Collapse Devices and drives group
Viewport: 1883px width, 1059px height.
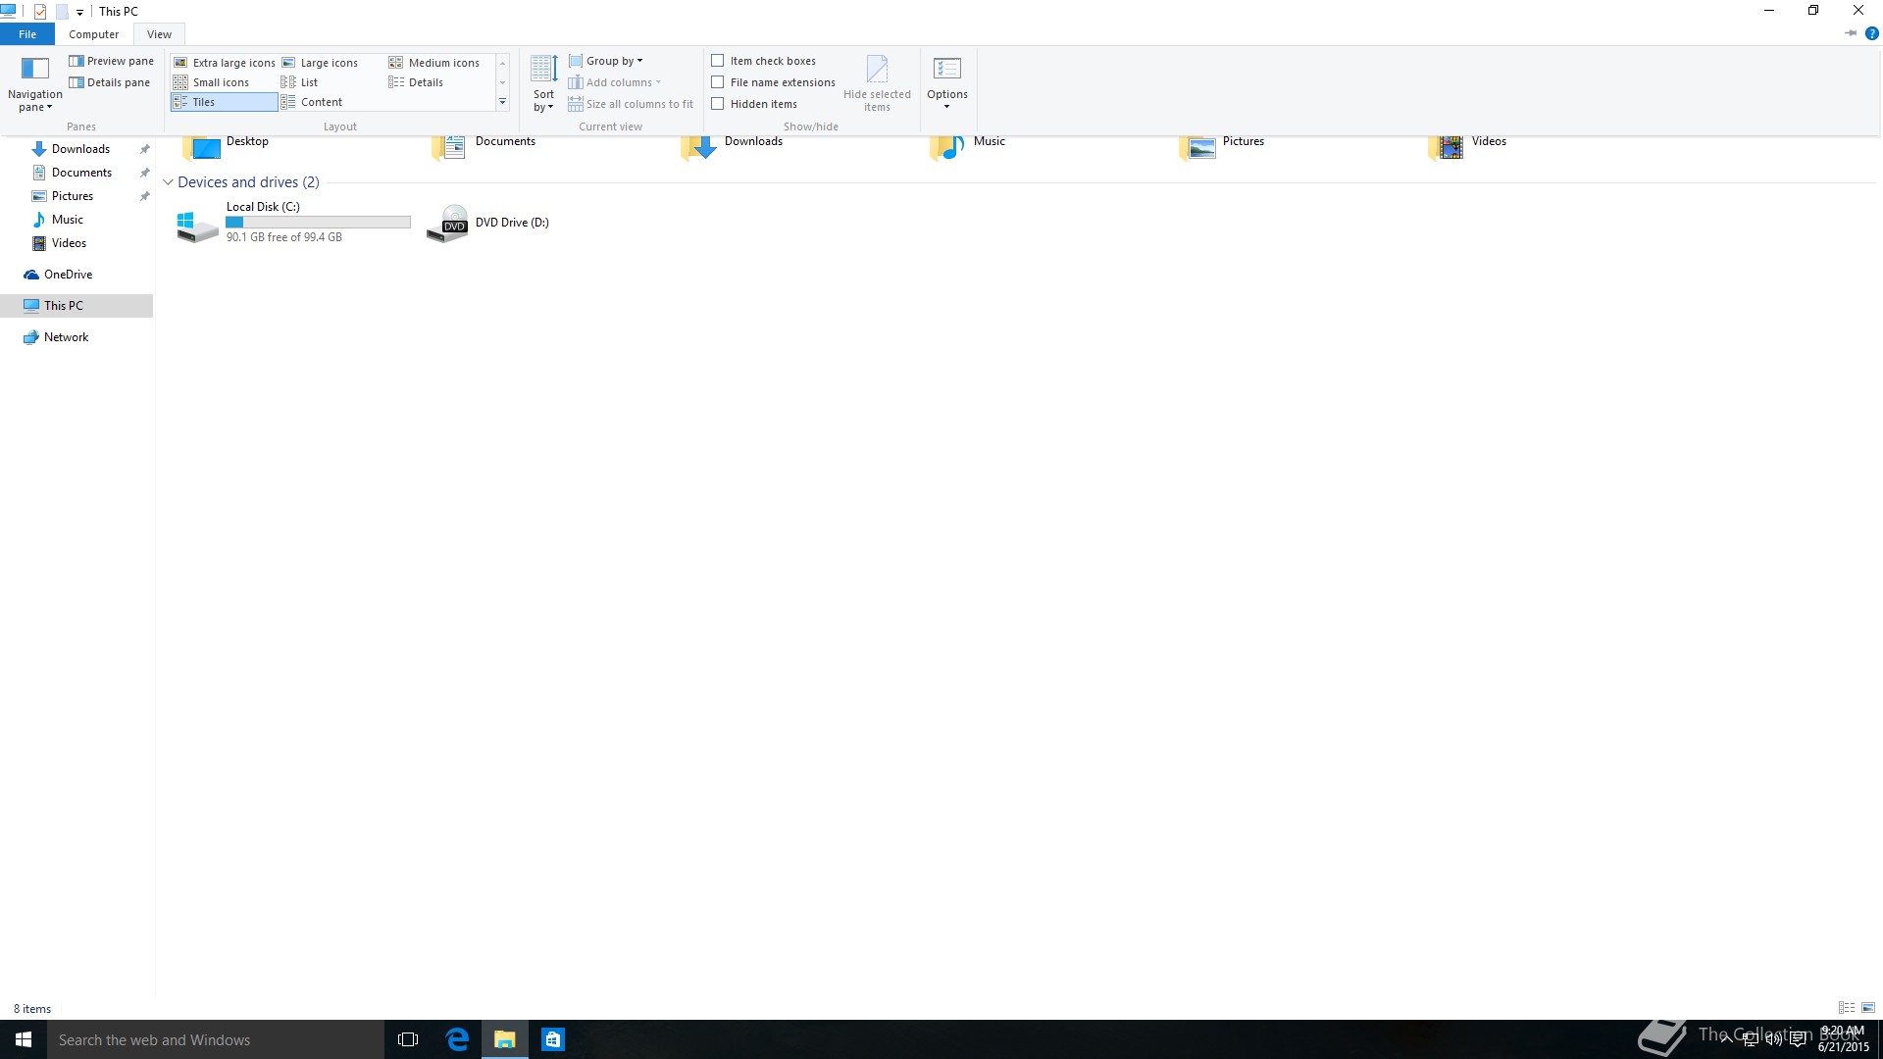[x=168, y=182]
